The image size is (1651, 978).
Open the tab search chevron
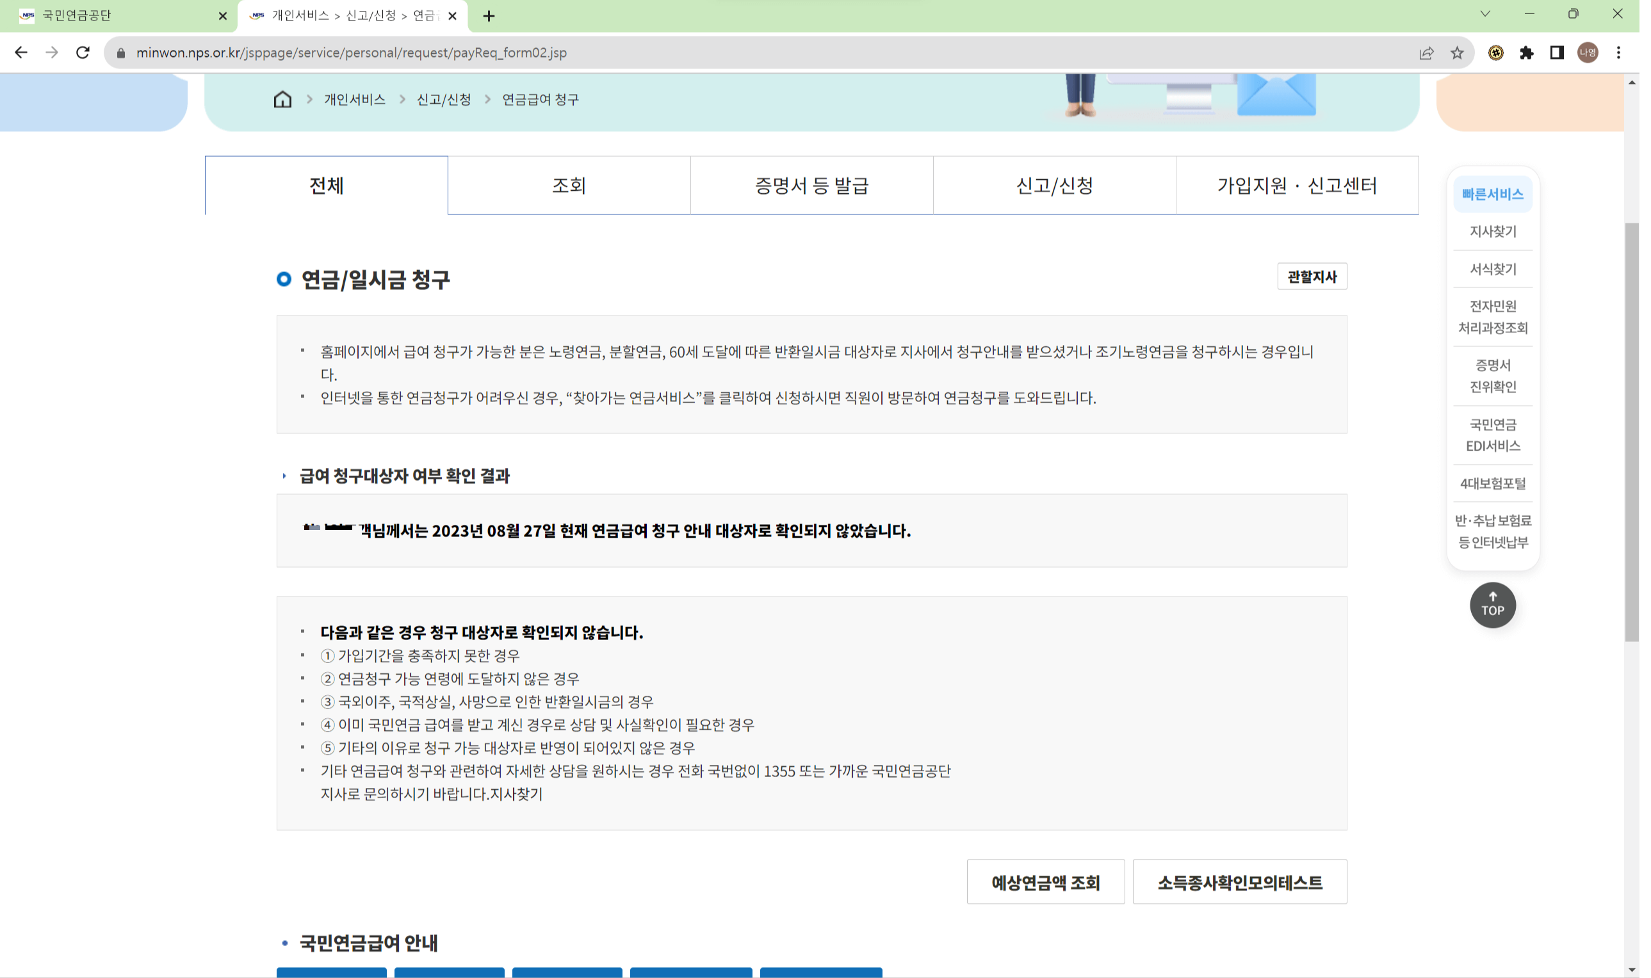point(1485,13)
